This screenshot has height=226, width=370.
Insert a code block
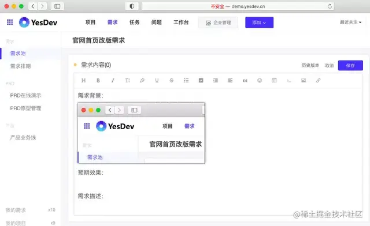click(x=289, y=81)
